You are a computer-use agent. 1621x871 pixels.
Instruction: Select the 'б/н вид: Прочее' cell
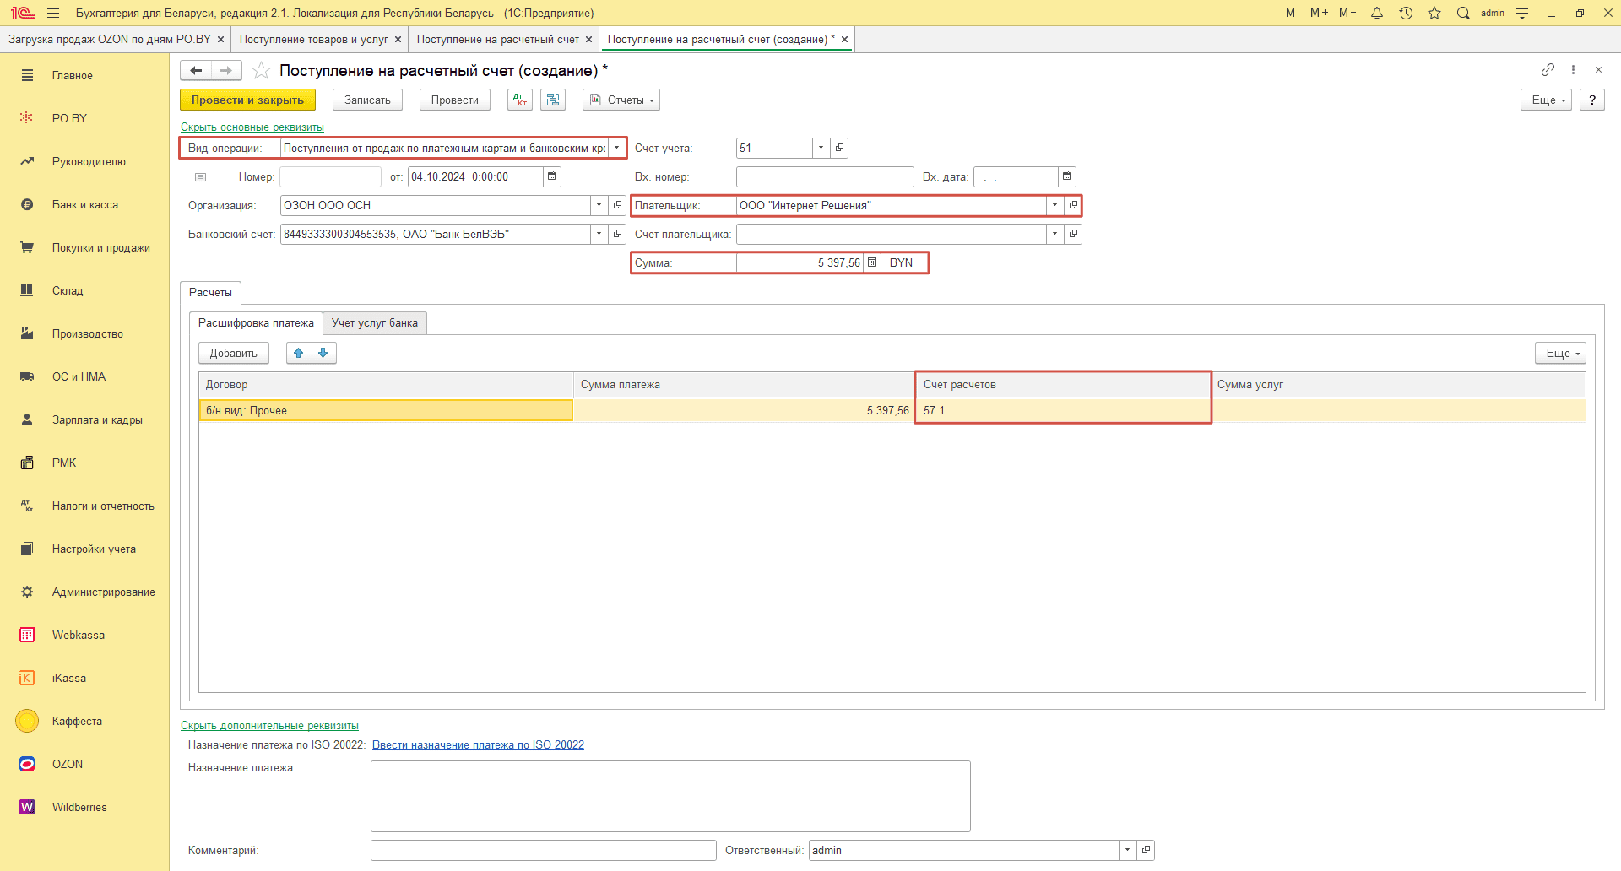386,410
